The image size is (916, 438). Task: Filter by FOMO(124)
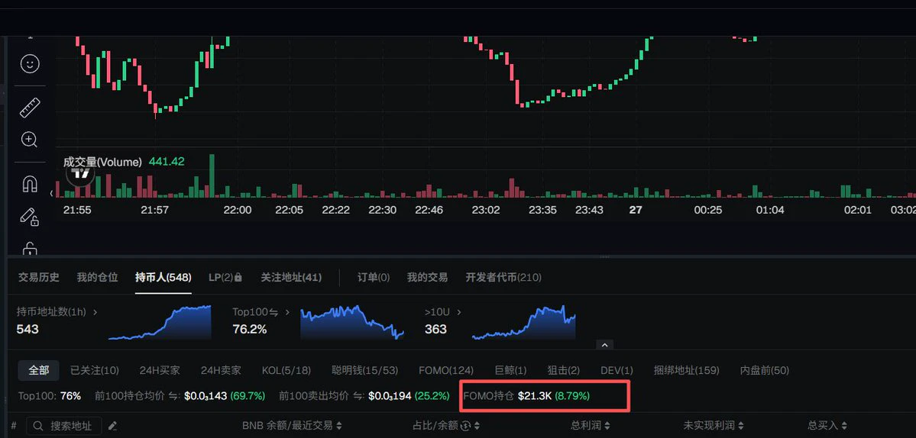(445, 370)
